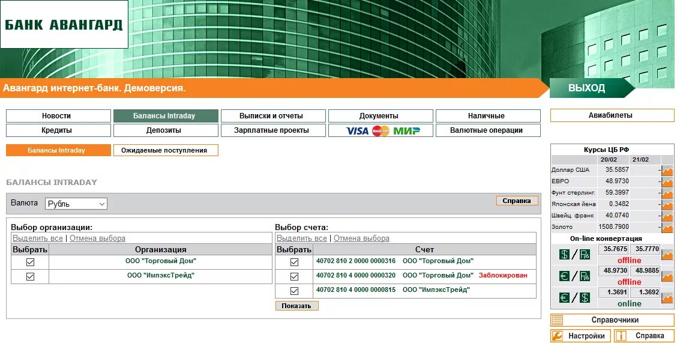Image resolution: width=677 pixels, height=343 pixels.
Task: Click Справка button in currency bar
Action: [x=517, y=201]
